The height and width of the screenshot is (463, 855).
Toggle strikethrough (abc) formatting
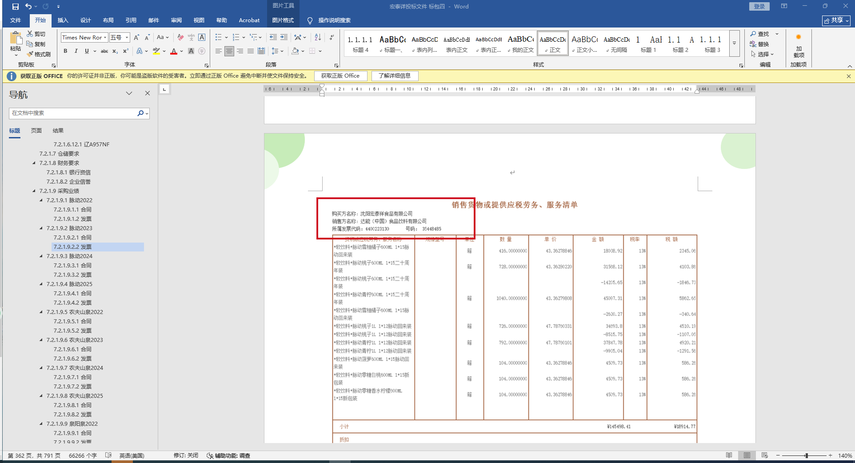click(104, 51)
